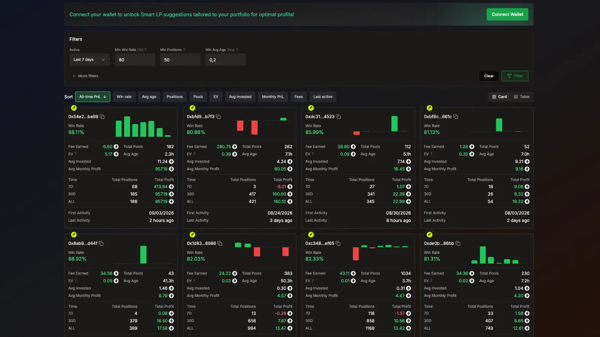Click the 7D profit value -8.01

281,187
